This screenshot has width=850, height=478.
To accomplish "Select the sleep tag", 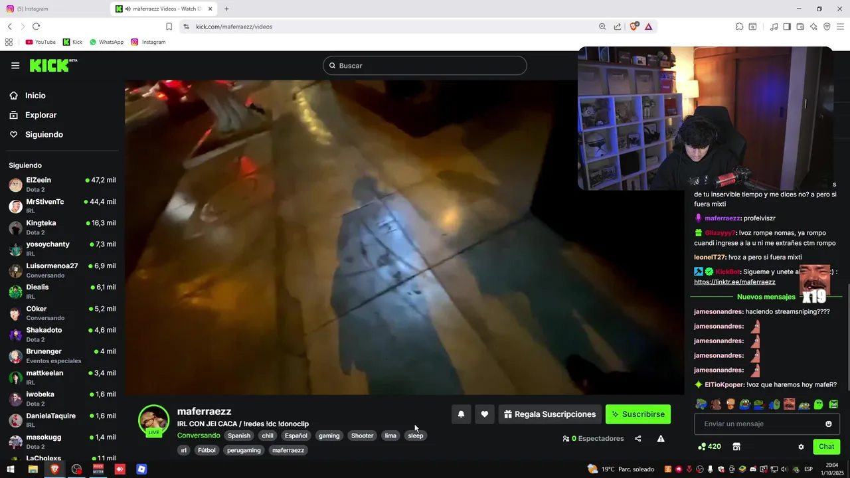I will [x=416, y=436].
